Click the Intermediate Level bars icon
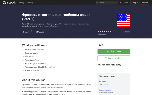The height and width of the screenshot is (95, 152). tap(23, 32)
